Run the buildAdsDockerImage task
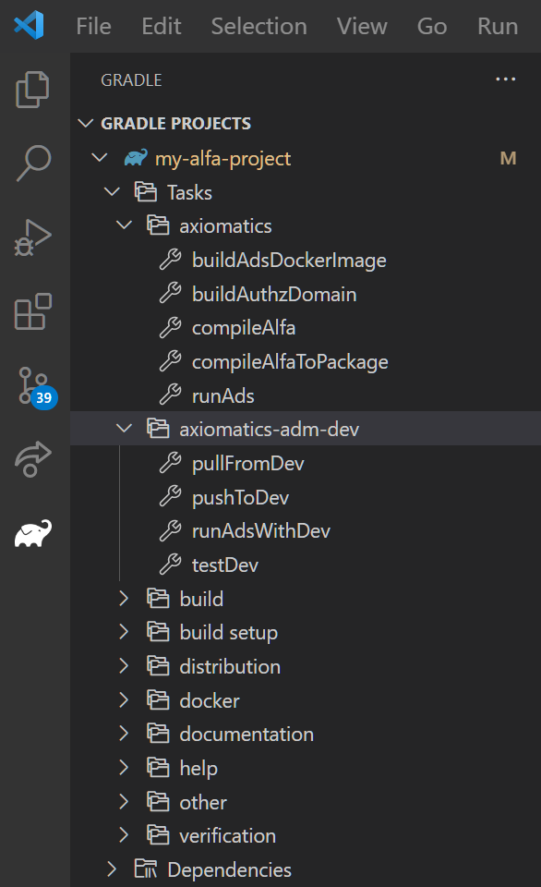 click(x=289, y=260)
